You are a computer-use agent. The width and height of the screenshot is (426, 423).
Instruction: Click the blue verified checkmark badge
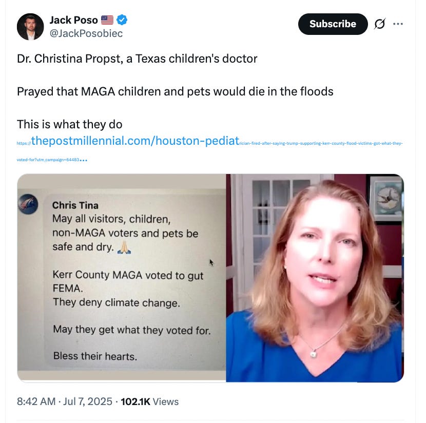click(122, 20)
